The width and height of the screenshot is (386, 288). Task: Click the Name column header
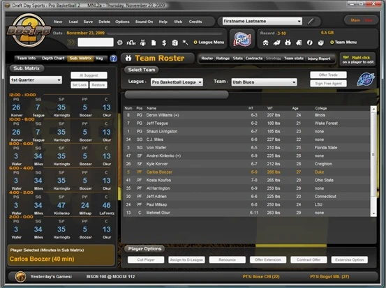pos(151,108)
